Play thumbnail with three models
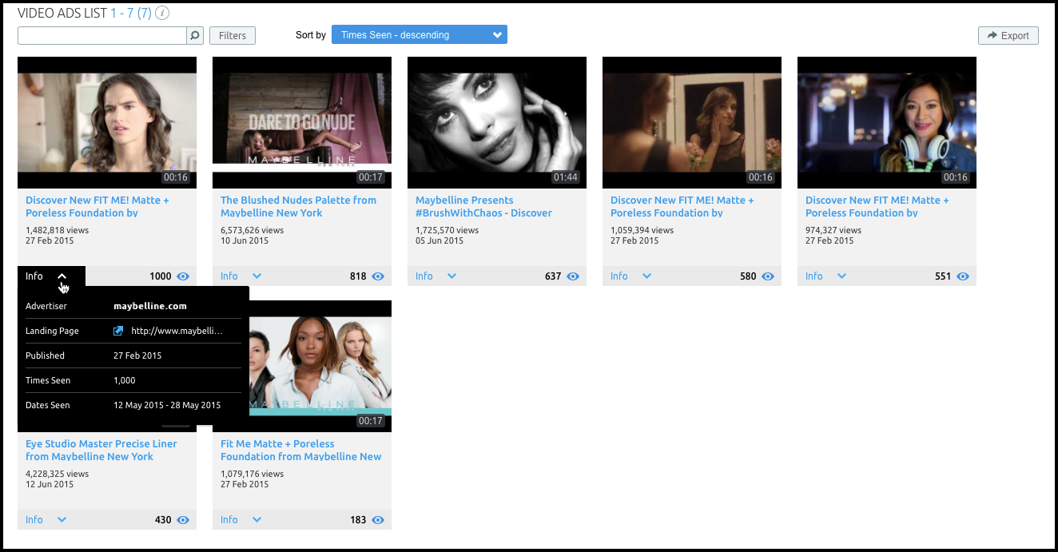 pyautogui.click(x=320, y=366)
